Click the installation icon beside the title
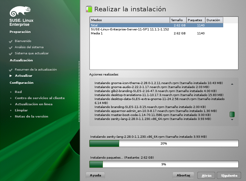 (x=89, y=9)
